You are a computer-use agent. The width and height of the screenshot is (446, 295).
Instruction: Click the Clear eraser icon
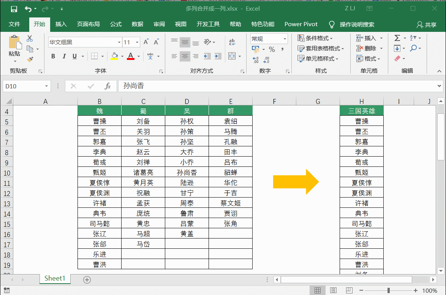click(x=397, y=58)
